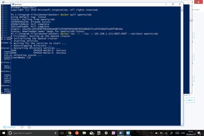The image size is (204, 136).
Task: Close the red Kitematic window button
Action: pyautogui.click(x=199, y=2)
